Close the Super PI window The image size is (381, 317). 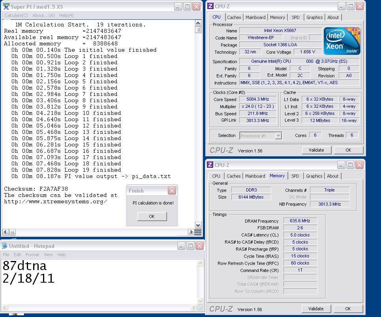pyautogui.click(x=196, y=7)
